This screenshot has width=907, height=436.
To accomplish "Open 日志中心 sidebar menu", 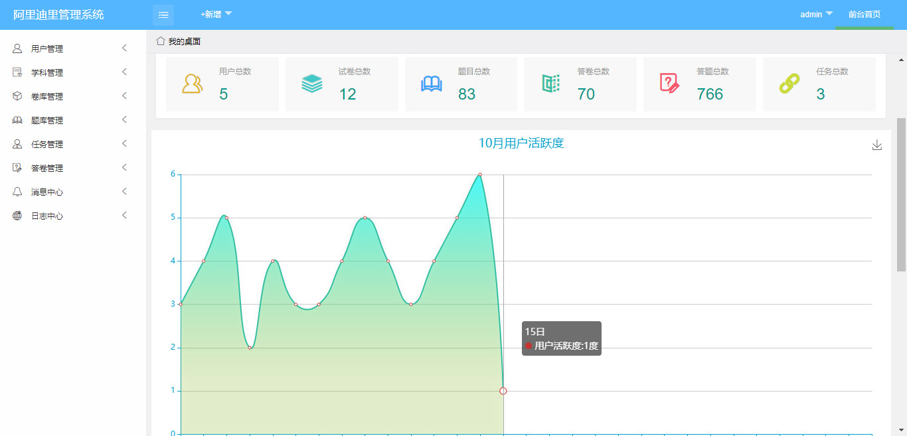I will [x=73, y=216].
